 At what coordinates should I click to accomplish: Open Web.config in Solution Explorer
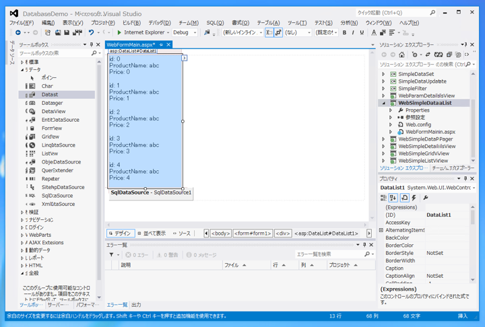point(418,124)
